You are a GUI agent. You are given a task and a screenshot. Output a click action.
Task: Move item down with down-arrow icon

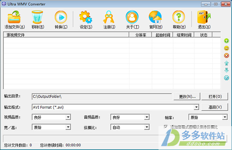pyautogui.click(x=226, y=70)
